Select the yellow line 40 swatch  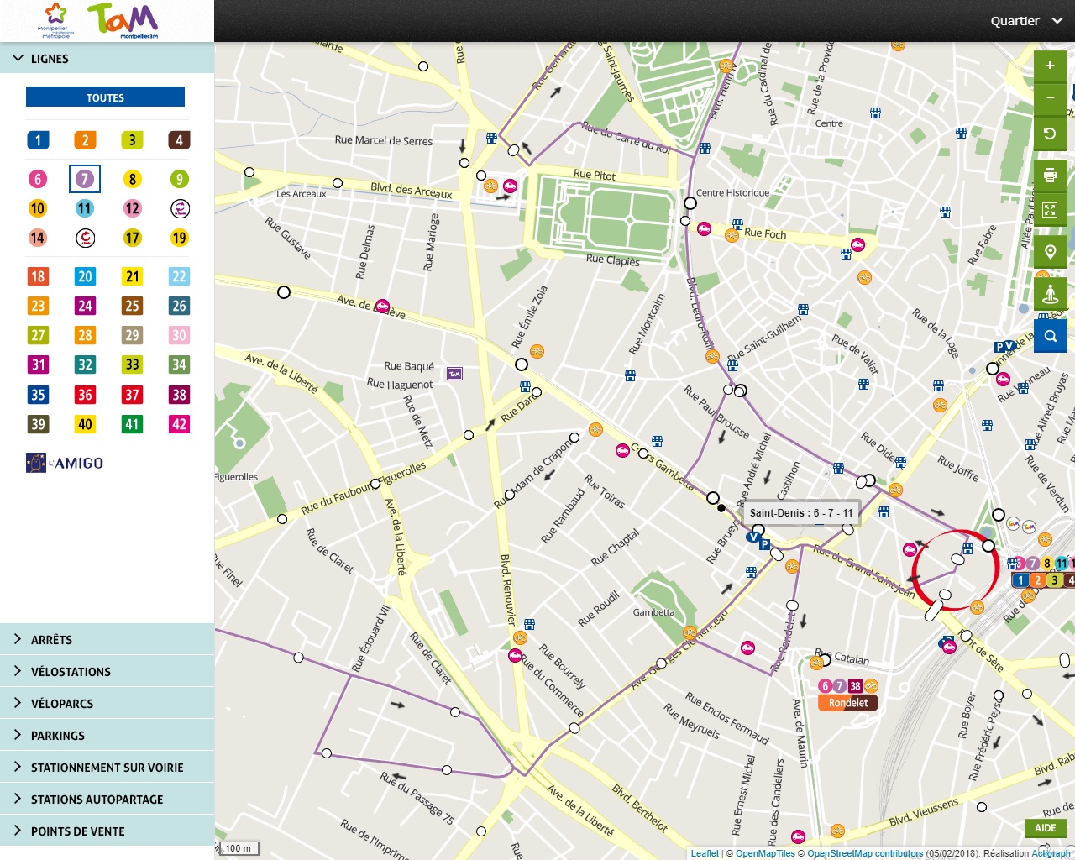pyautogui.click(x=85, y=424)
